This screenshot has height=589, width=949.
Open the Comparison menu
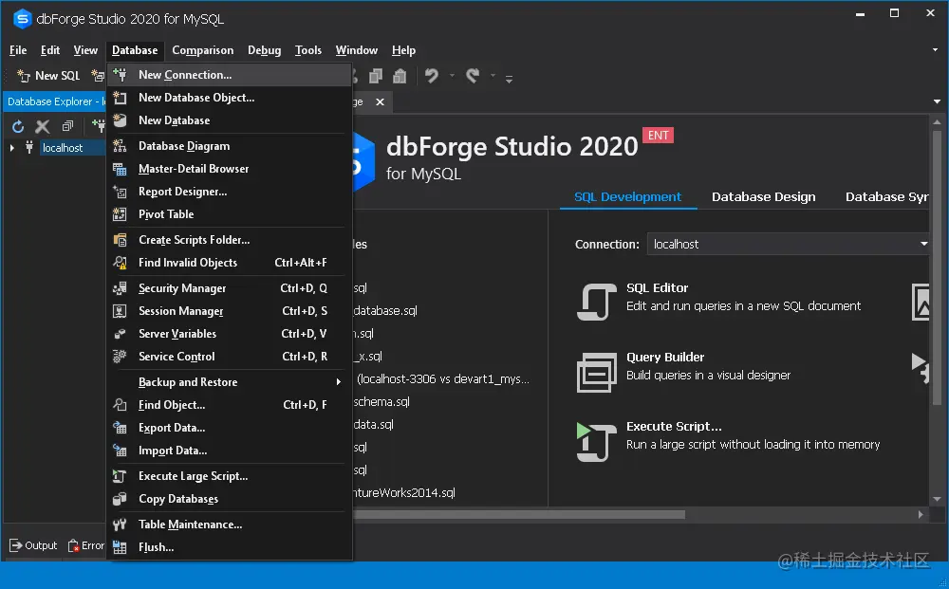pos(203,50)
